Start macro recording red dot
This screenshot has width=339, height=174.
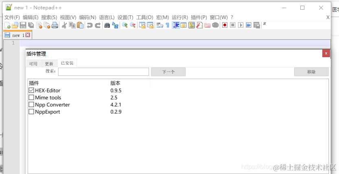coord(225,25)
